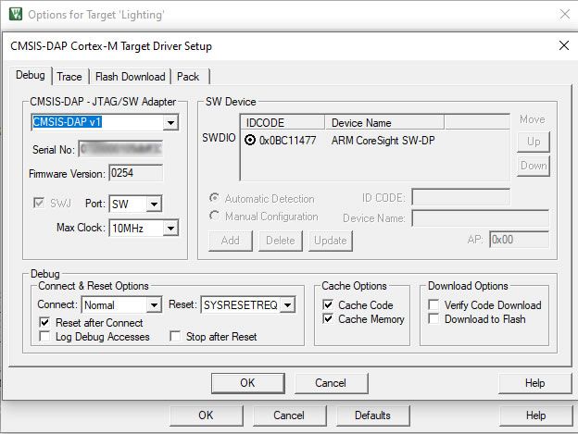578x434 pixels.
Task: Click the Delete device button
Action: click(x=280, y=241)
